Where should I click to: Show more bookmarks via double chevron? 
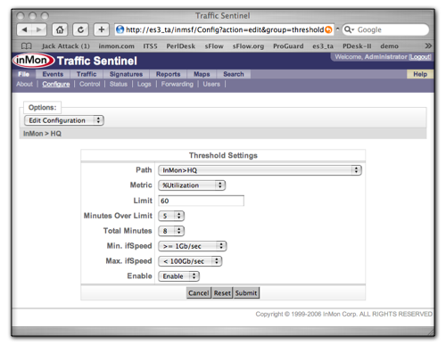pyautogui.click(x=428, y=45)
